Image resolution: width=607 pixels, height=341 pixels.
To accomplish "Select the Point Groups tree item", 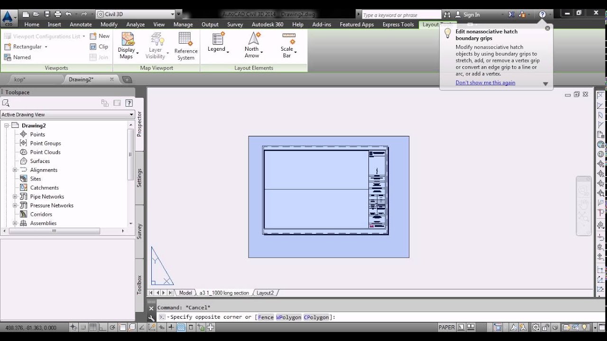I will [46, 144].
